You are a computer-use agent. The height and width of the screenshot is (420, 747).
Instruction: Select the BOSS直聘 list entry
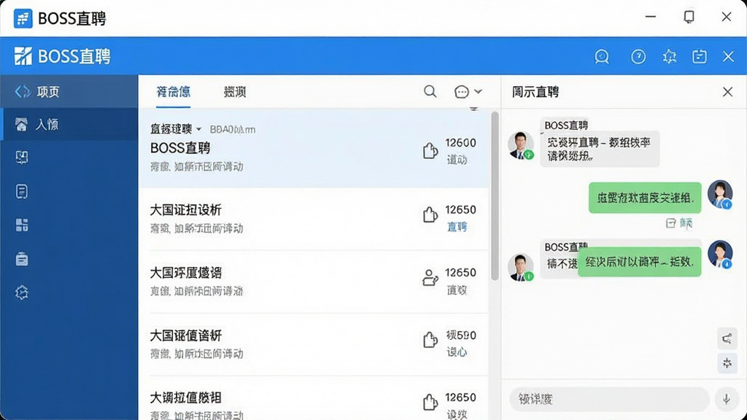[314, 148]
